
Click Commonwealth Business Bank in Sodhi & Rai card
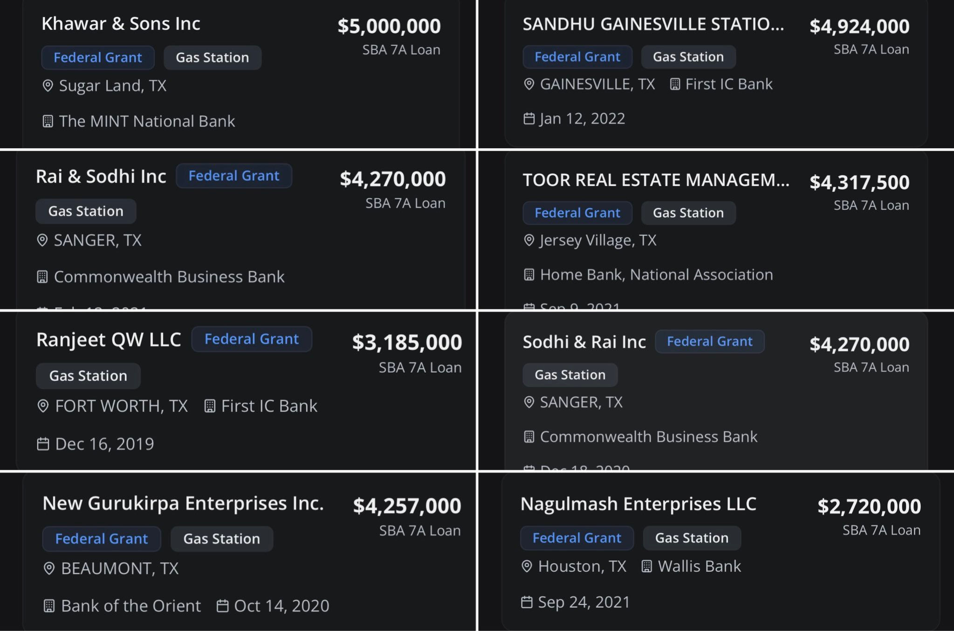click(648, 437)
